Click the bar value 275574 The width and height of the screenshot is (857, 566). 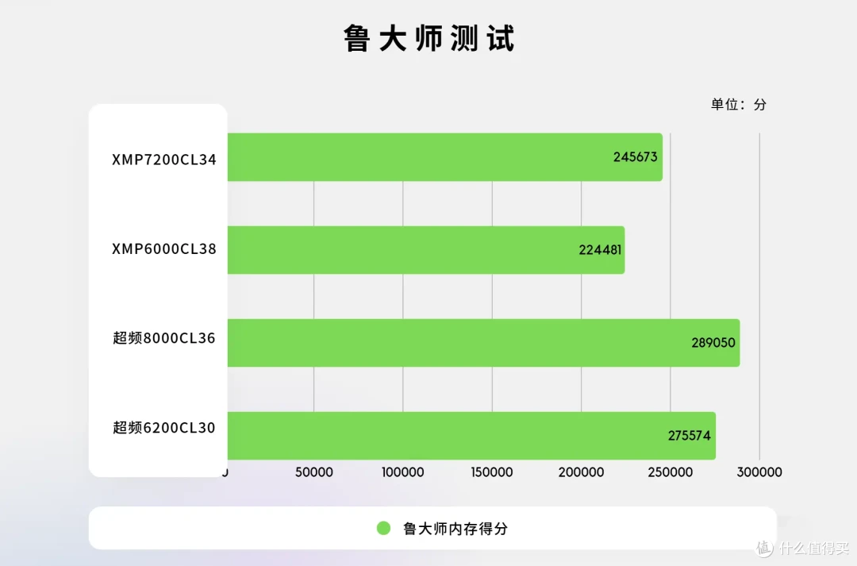coord(690,436)
